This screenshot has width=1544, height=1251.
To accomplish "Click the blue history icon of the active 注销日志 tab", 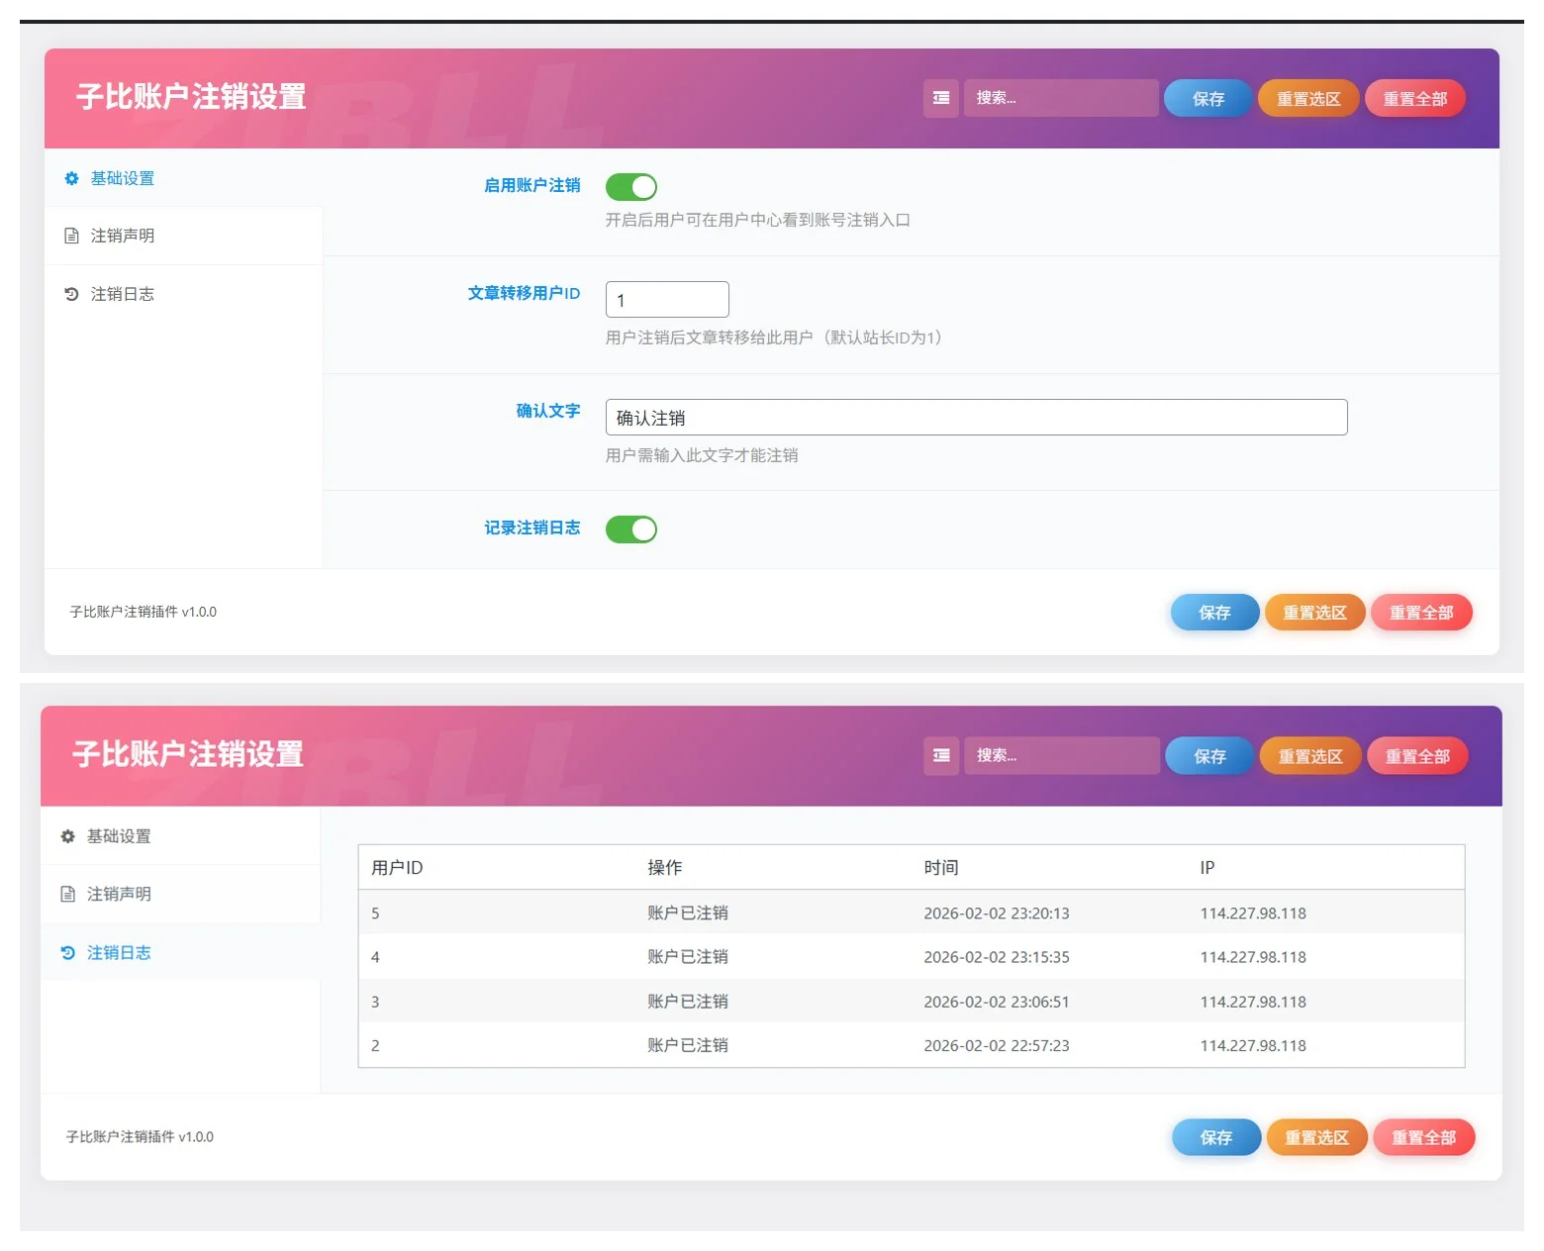I will click(67, 953).
